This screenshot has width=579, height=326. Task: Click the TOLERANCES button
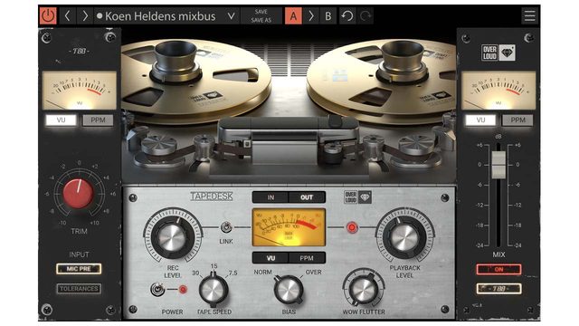pos(79,289)
